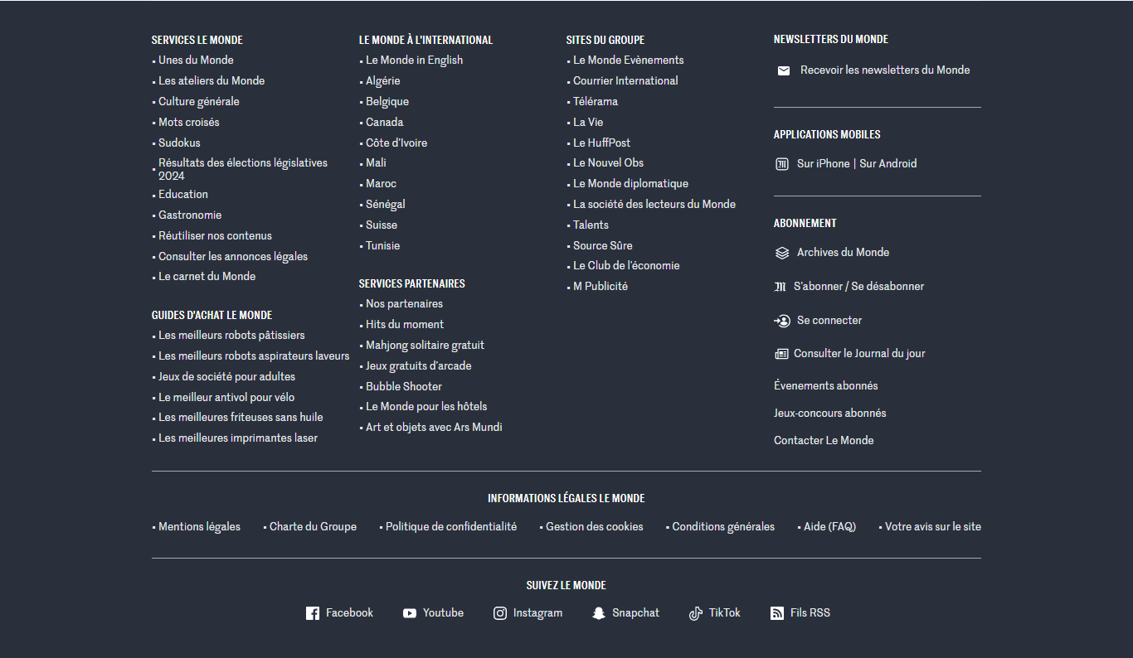
Task: Click the Instagram camera icon
Action: tap(500, 613)
